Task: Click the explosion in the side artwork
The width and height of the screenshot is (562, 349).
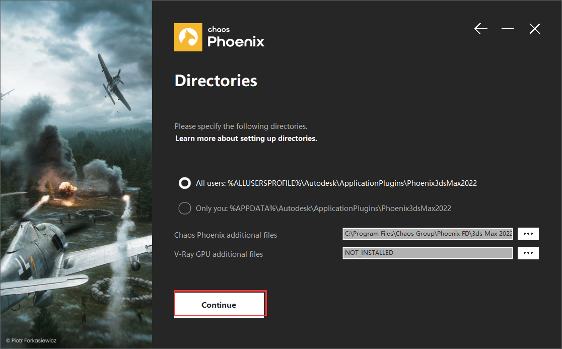Action: (x=65, y=189)
